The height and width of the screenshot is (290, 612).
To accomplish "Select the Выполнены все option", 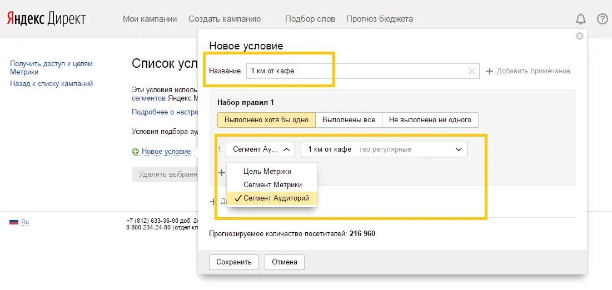I will 349,120.
